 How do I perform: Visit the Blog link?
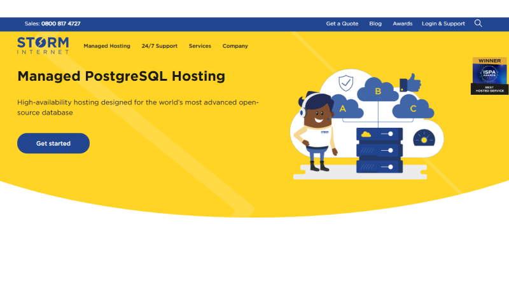tap(375, 24)
